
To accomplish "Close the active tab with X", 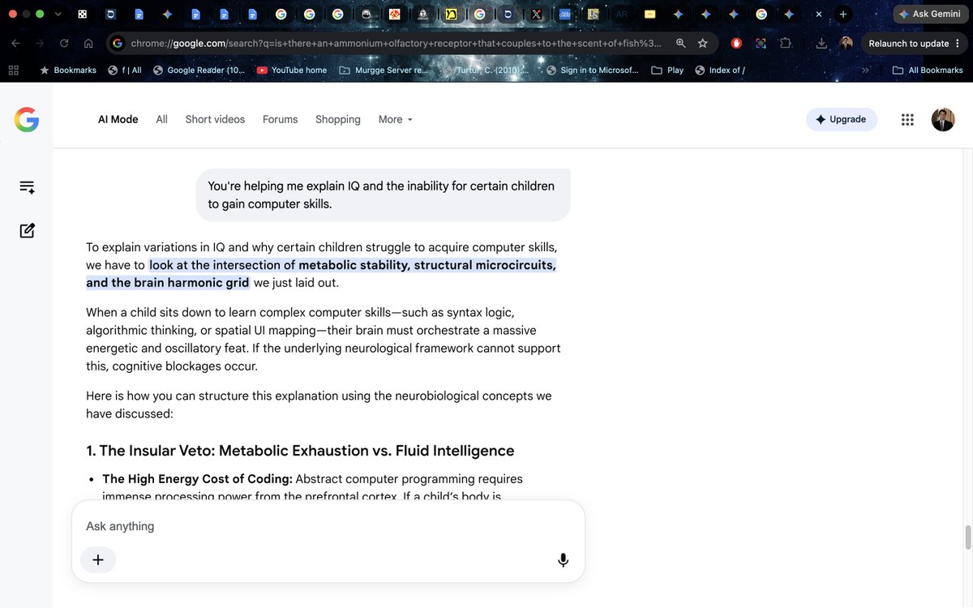I will point(818,15).
